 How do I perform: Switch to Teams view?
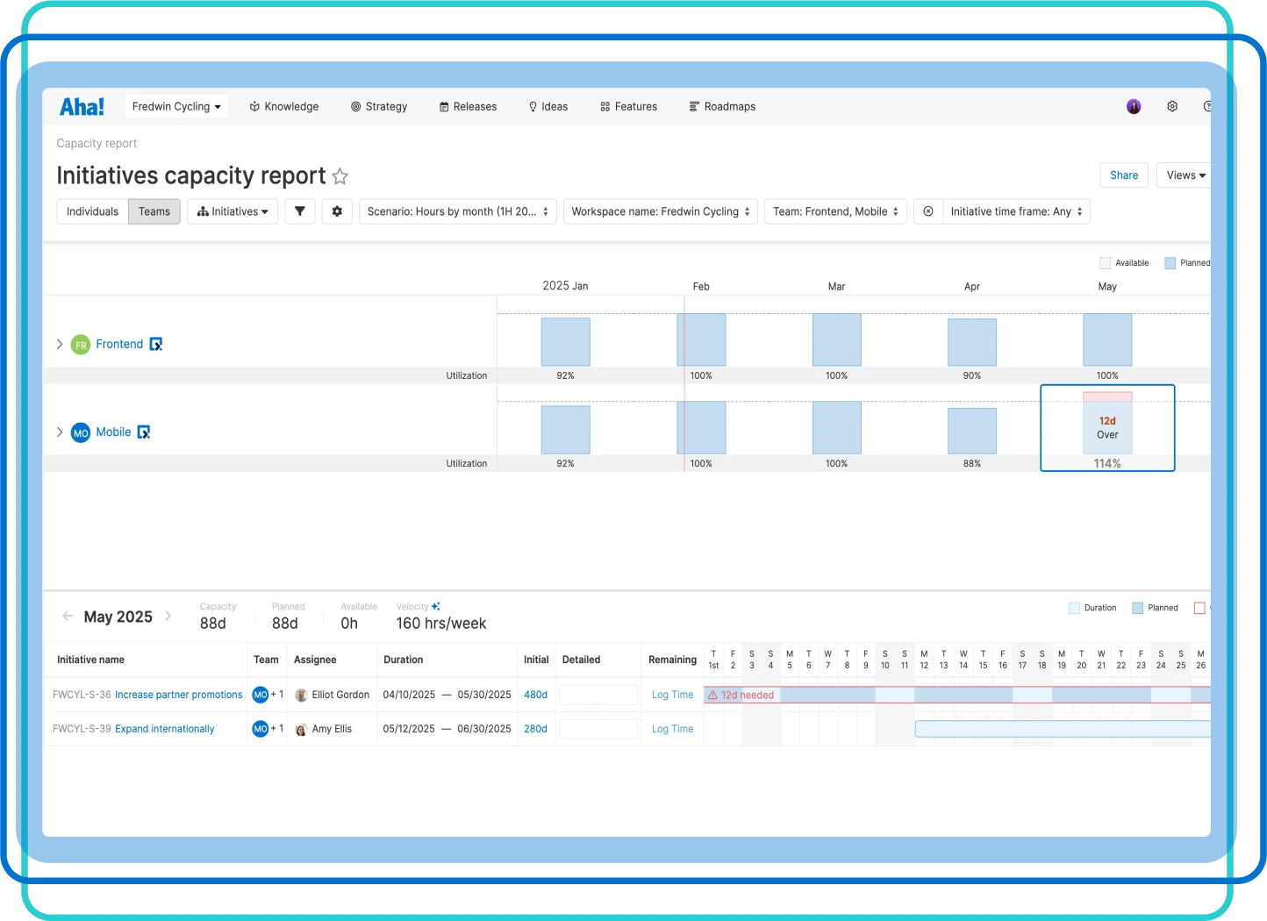(154, 211)
